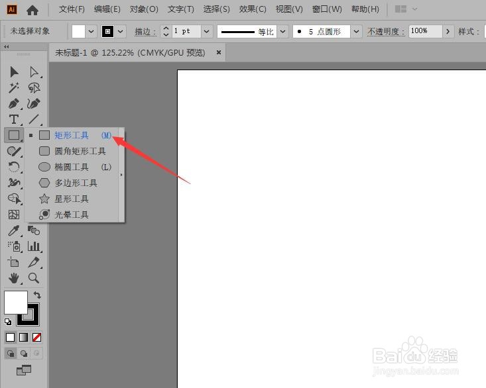The image size is (486, 388).
Task: Select the Selection tool black arrow
Action: 14,72
